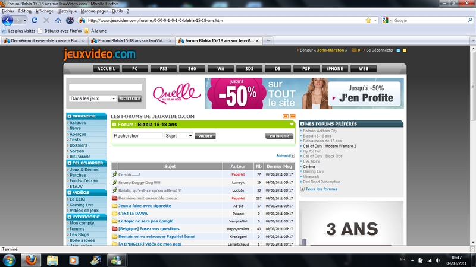Close the active Forum Blabla tab
The height and width of the screenshot is (267, 476).
tap(257, 40)
